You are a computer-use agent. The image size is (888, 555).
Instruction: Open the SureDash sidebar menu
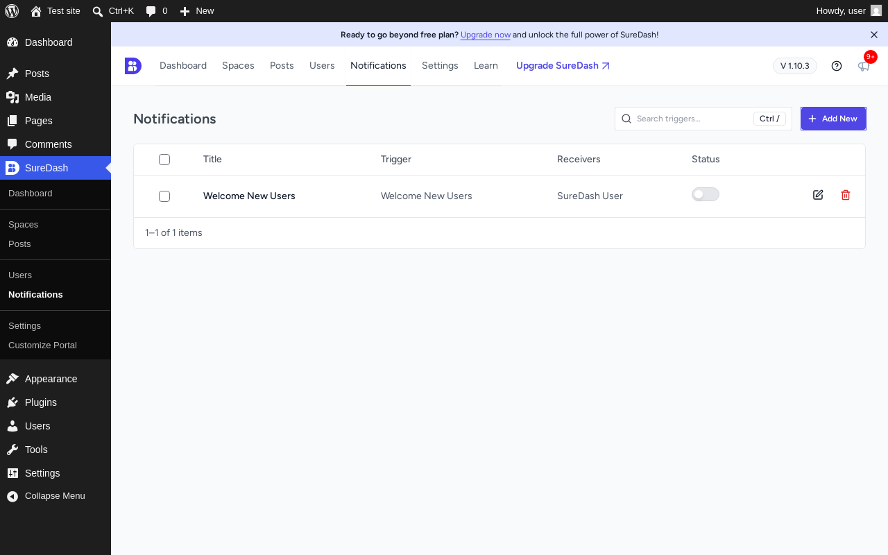pyautogui.click(x=55, y=168)
